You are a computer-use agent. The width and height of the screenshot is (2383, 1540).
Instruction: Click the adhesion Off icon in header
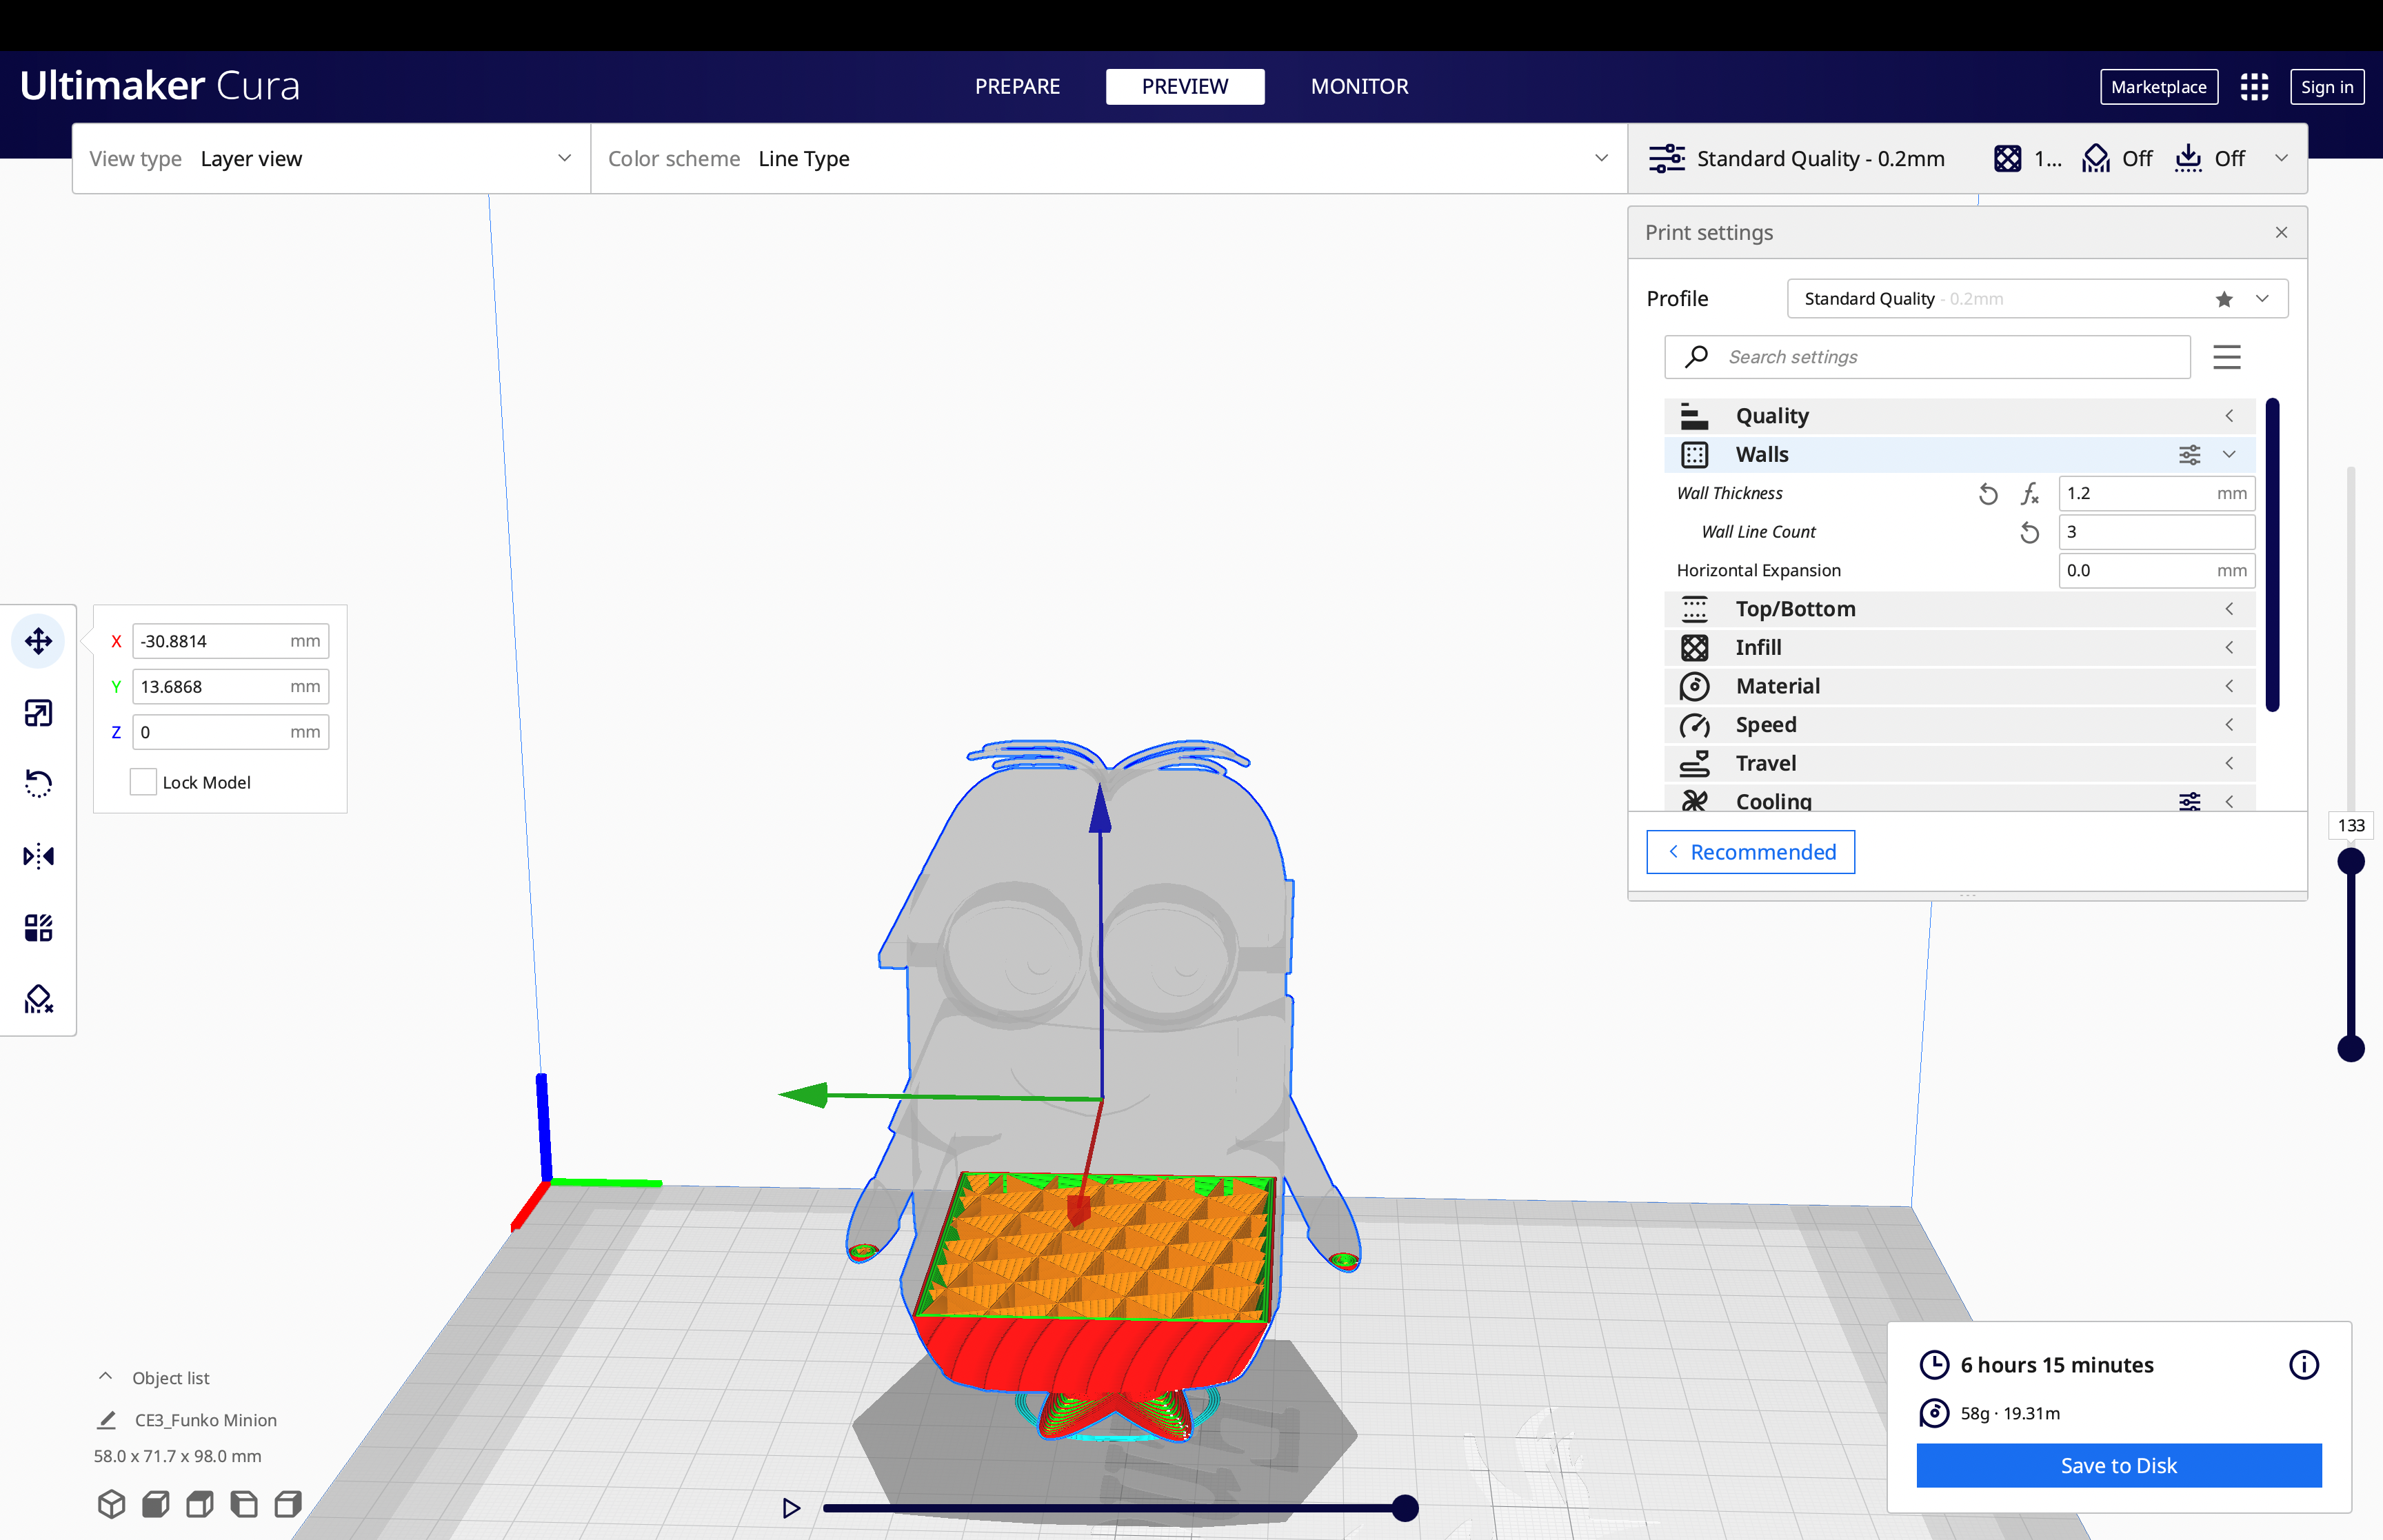pyautogui.click(x=2188, y=159)
